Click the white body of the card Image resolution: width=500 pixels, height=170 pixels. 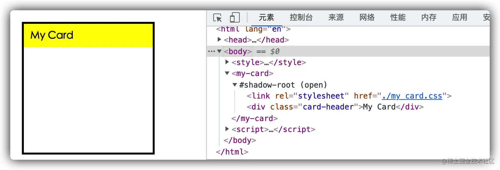(88, 100)
